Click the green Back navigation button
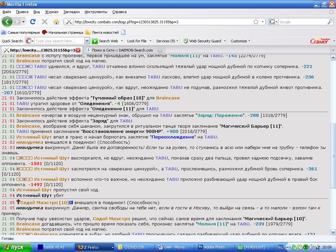This screenshot has width=336, height=252. [7, 22]
